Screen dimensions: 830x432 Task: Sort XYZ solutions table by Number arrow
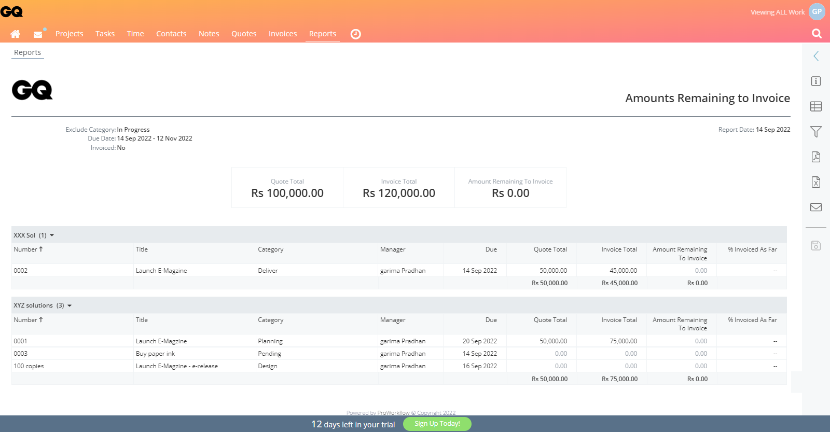(x=41, y=319)
